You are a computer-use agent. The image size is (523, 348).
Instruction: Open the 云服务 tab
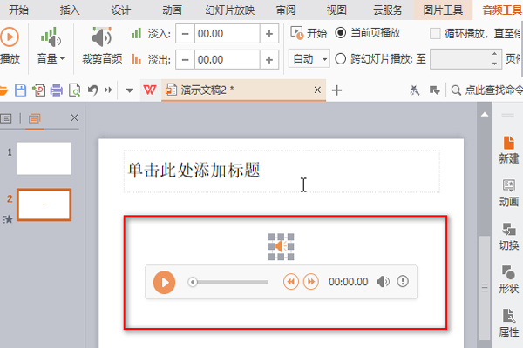coord(388,10)
